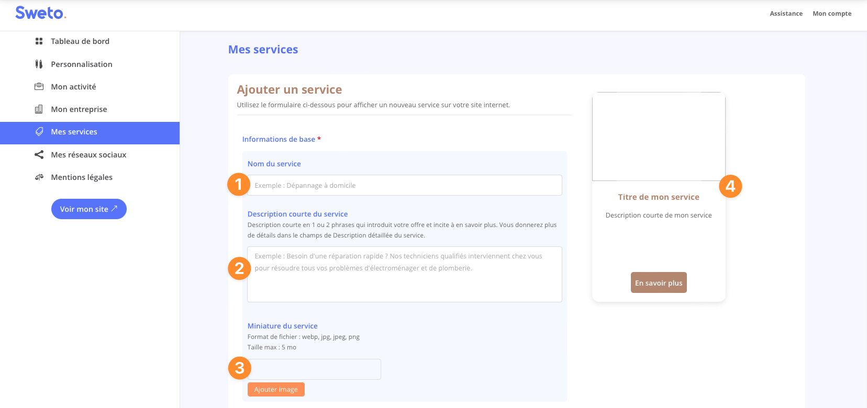Click the Sweto logo
The height and width of the screenshot is (408, 867).
click(x=40, y=13)
